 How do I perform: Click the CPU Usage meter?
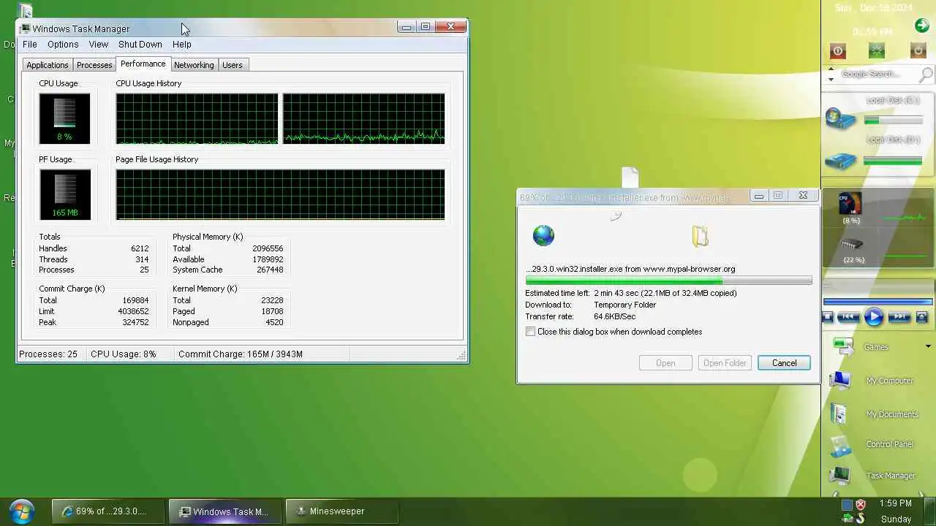(65, 118)
